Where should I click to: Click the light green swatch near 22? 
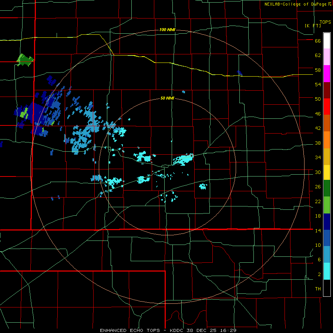click(x=327, y=205)
